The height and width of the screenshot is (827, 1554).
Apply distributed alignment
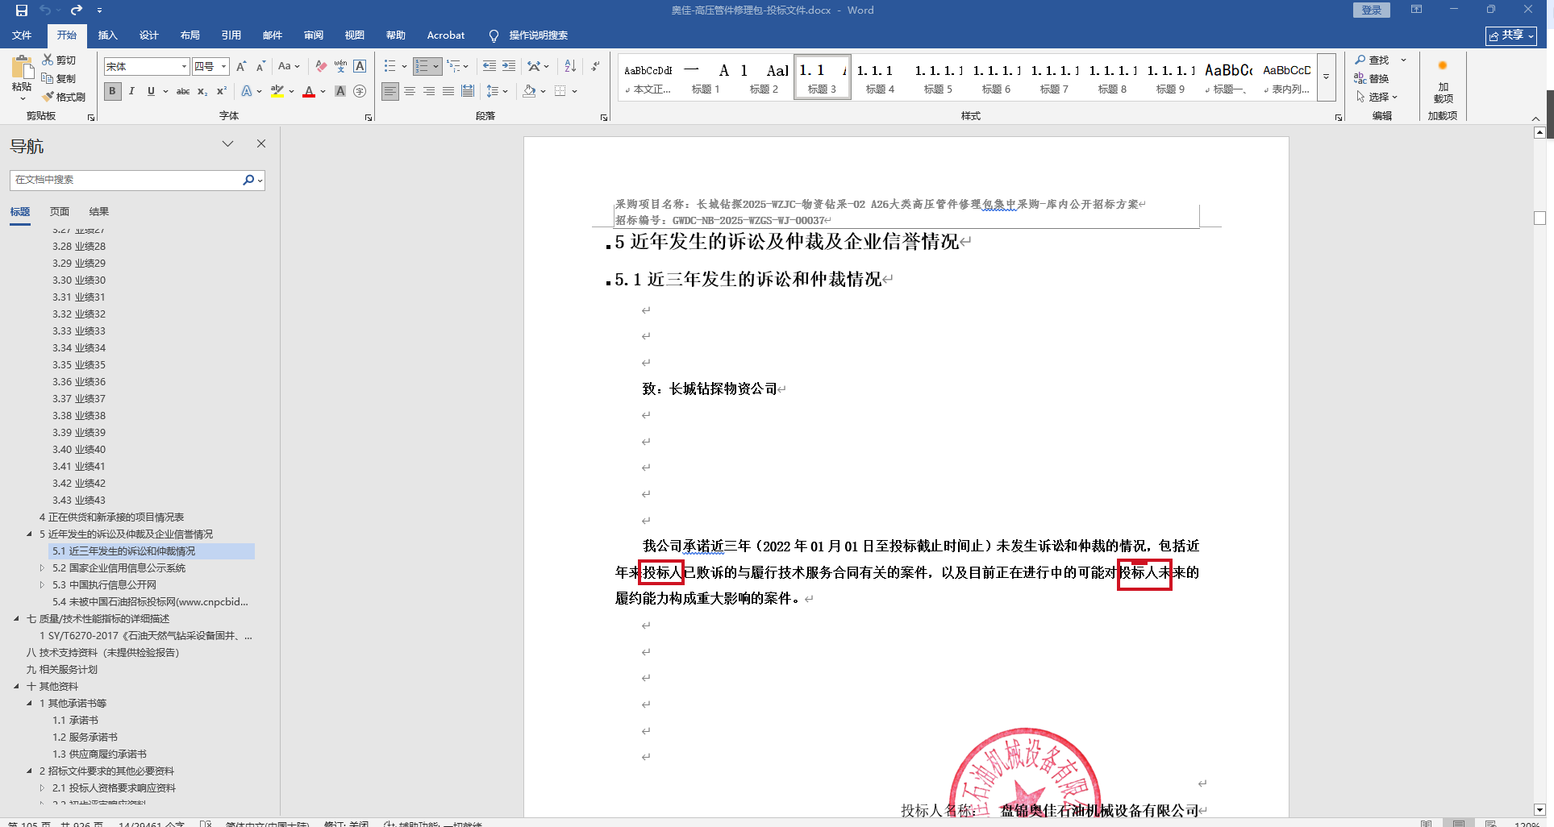point(468,91)
